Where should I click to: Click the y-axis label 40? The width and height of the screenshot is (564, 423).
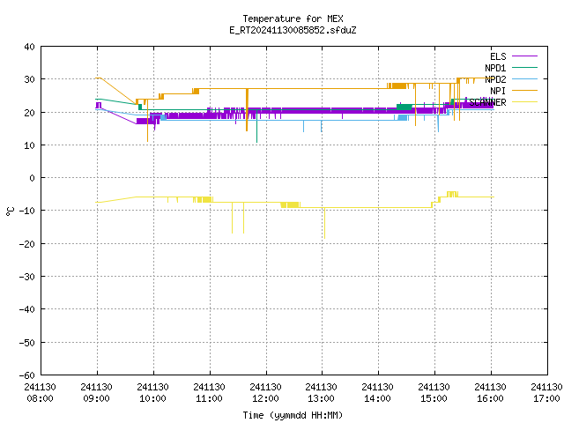(x=29, y=47)
